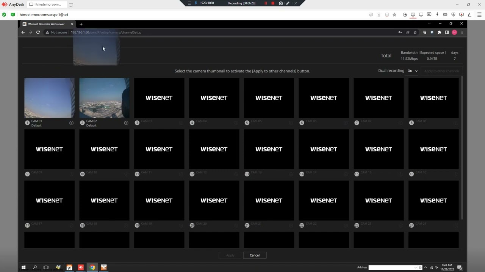
Task: Go back in Chrome browser
Action: point(23,32)
